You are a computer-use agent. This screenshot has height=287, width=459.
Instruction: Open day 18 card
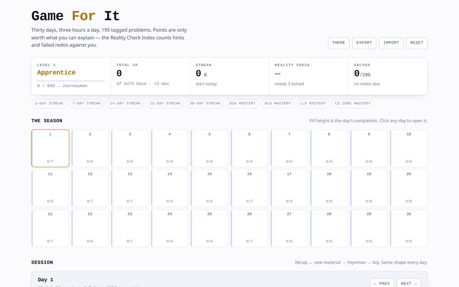pyautogui.click(x=329, y=188)
